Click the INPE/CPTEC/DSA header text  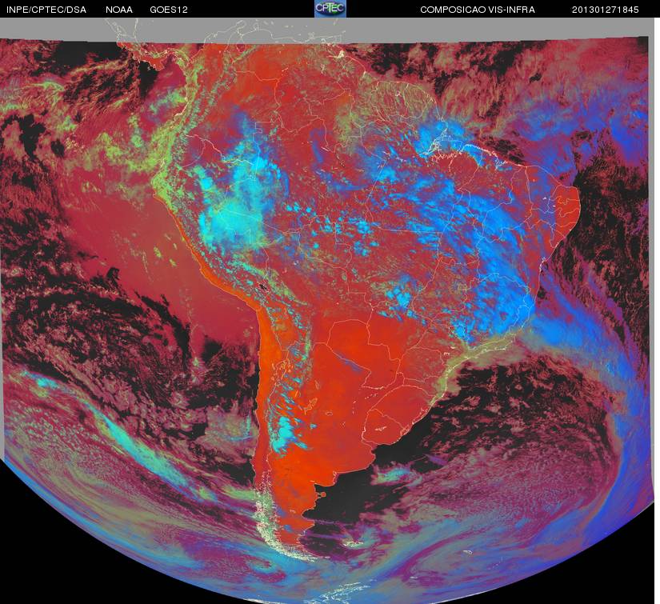click(46, 10)
